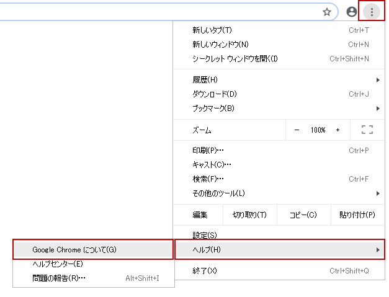Click 切り取り(T) edit button
389x297 pixels.
[250, 215]
